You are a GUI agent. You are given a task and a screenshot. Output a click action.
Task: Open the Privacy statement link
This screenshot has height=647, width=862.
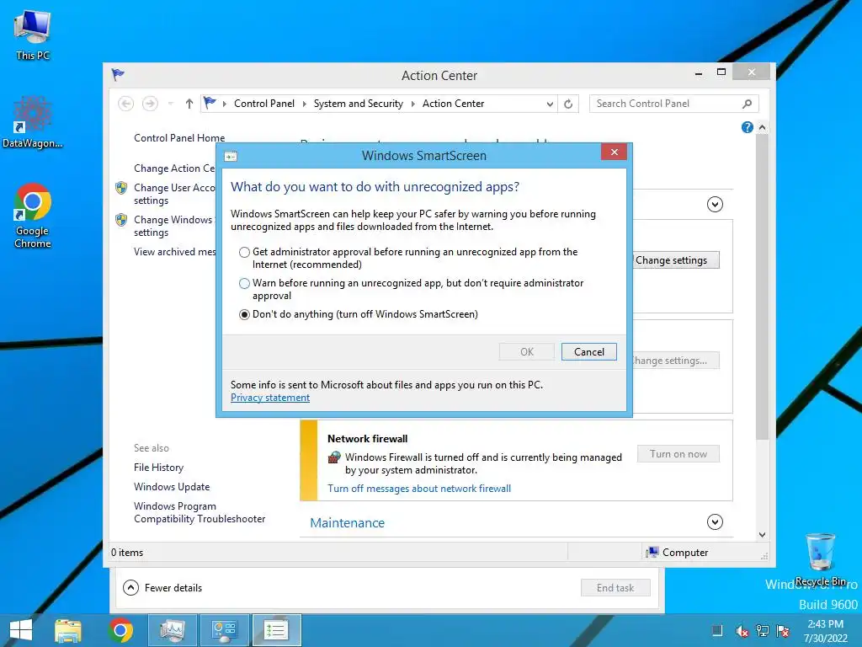[x=270, y=398]
